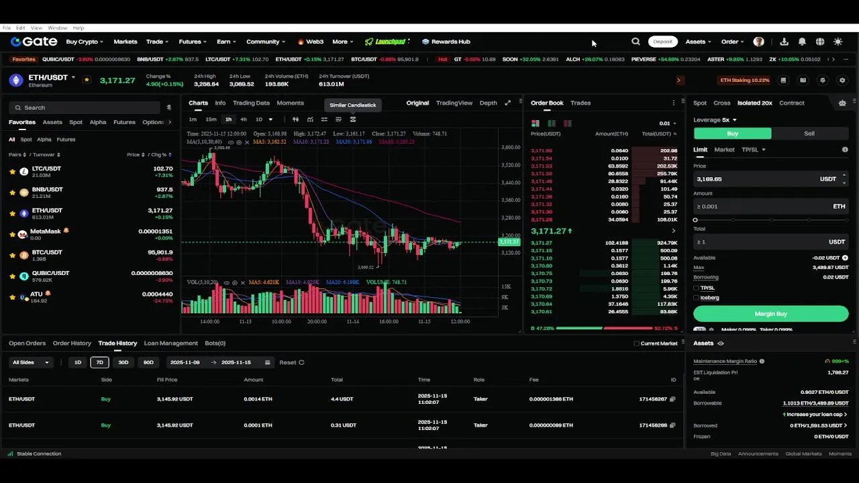859x483 pixels.
Task: Expand the ETH/USDT pair selector arrow
Action: [73, 77]
